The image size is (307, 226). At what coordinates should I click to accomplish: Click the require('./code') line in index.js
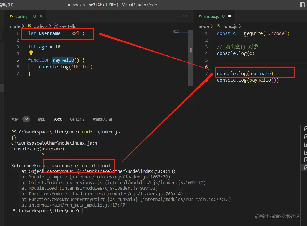coord(253,33)
